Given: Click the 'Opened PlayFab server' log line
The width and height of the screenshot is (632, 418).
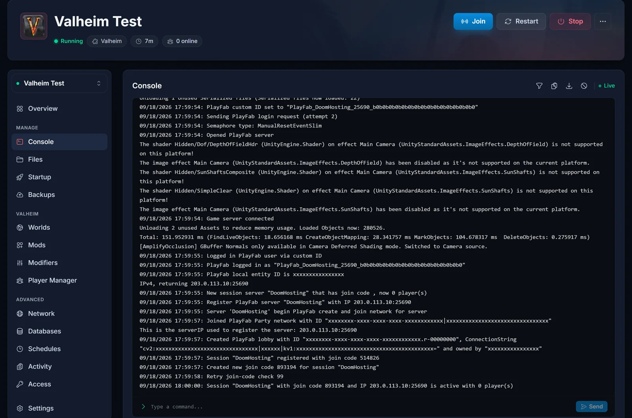Looking at the screenshot, I should coord(207,135).
